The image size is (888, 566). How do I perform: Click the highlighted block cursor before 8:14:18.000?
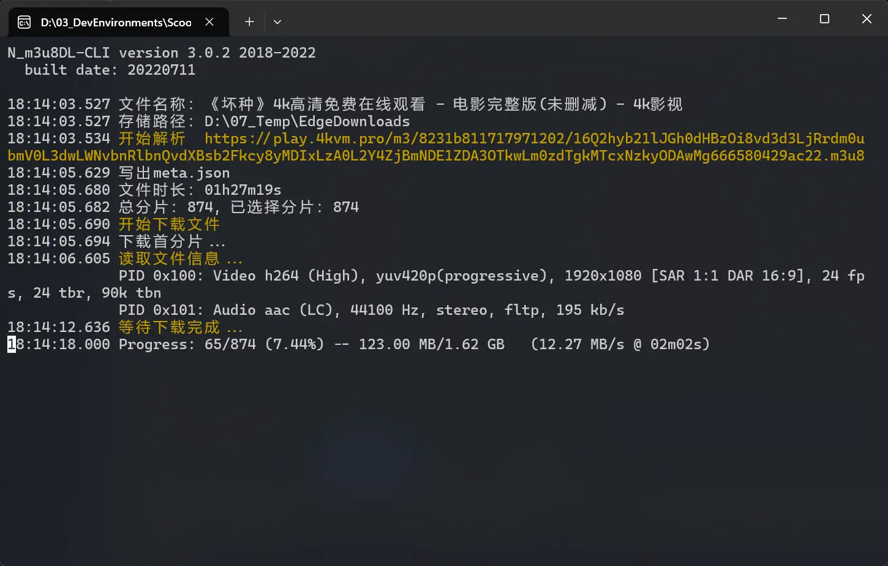click(12, 344)
